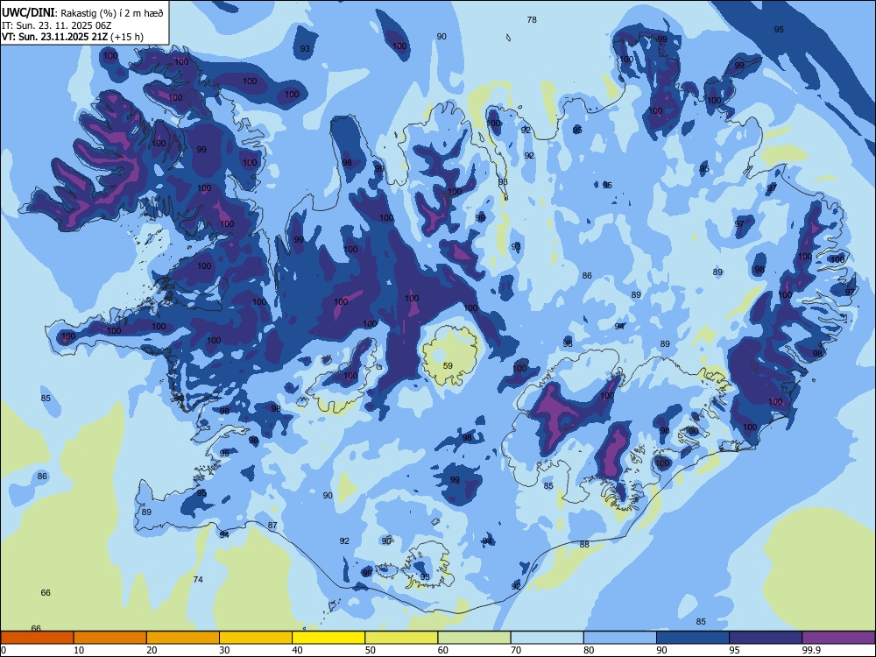Select the orange 10–20 legend color block

click(110, 638)
